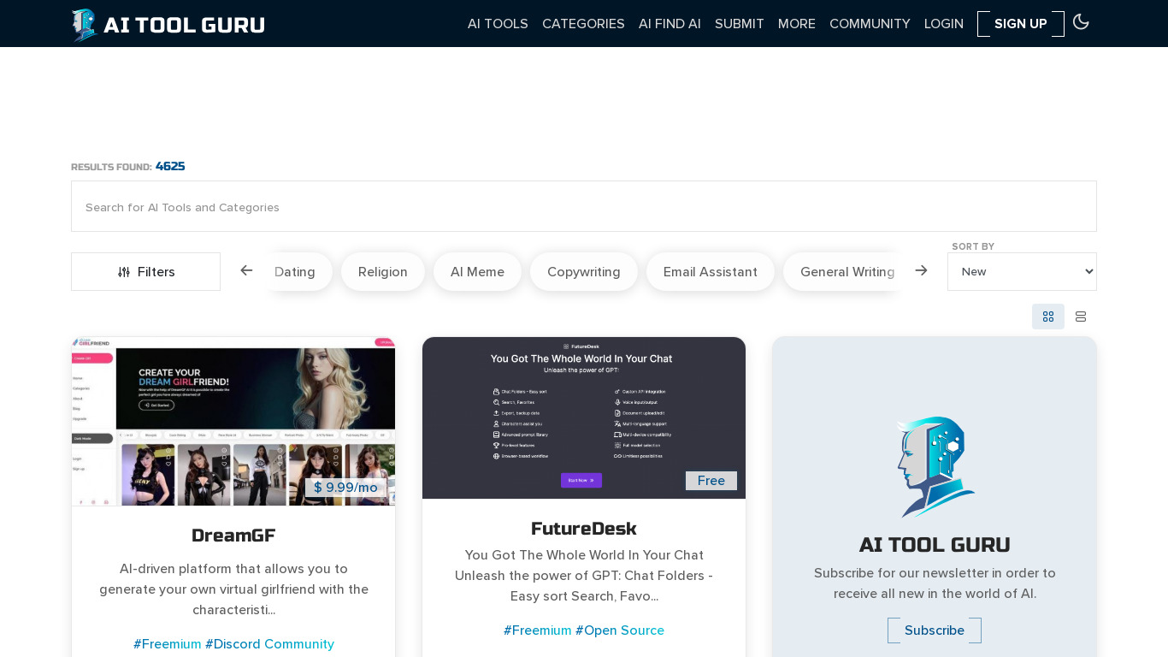
Task: Open the Filters panel
Action: tap(145, 271)
